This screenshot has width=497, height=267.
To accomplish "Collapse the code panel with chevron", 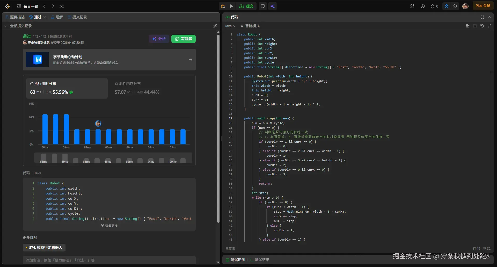I will click(489, 17).
